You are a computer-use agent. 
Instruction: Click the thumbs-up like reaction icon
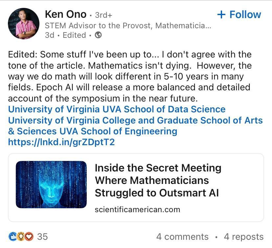coord(12,236)
